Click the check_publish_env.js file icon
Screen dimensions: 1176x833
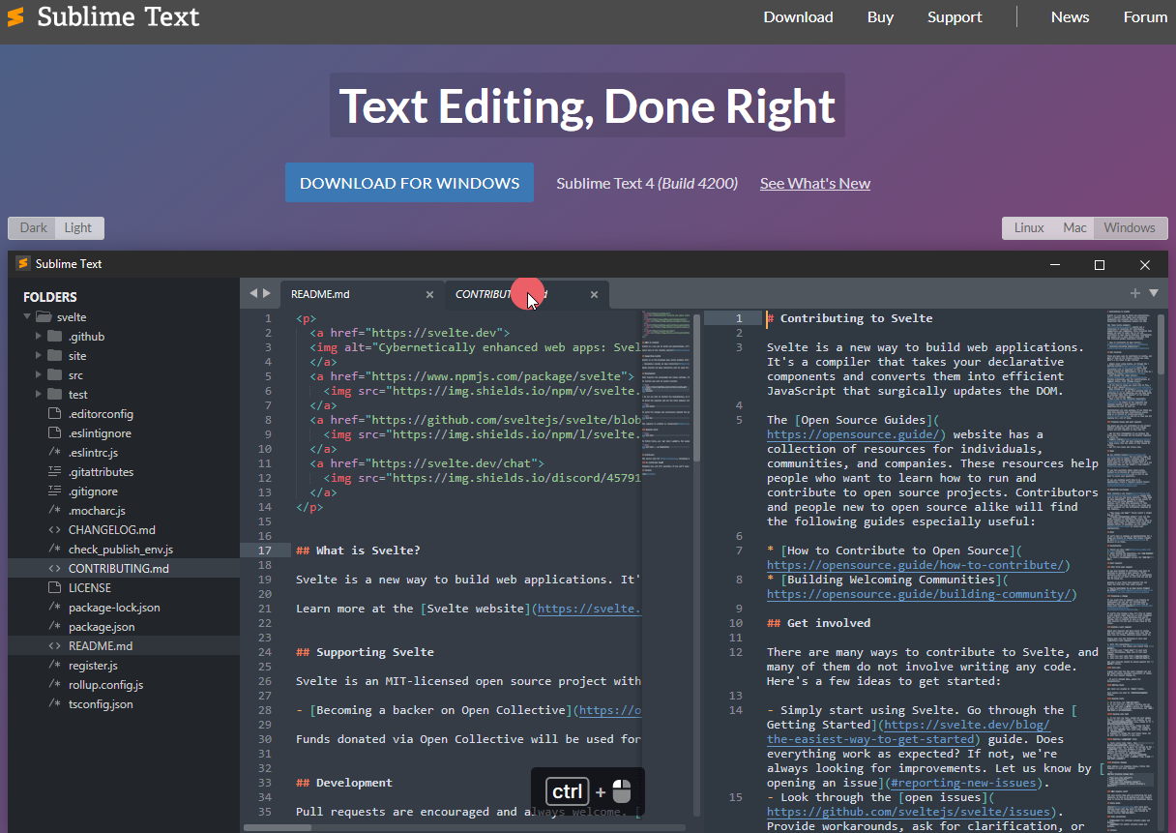(x=55, y=550)
